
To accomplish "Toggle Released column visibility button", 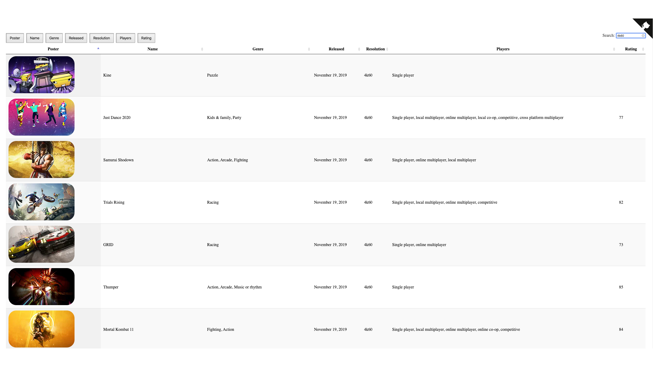I will 76,38.
